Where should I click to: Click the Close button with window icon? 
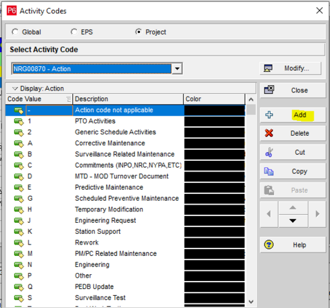click(293, 91)
